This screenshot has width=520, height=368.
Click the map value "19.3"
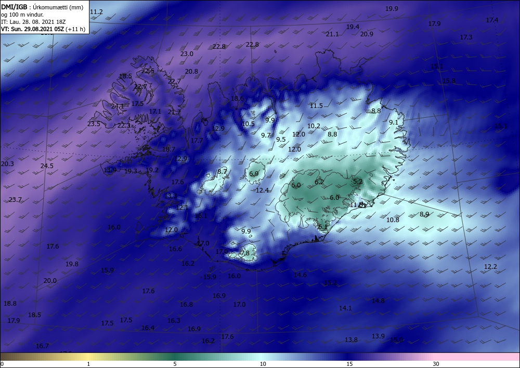pyautogui.click(x=131, y=171)
